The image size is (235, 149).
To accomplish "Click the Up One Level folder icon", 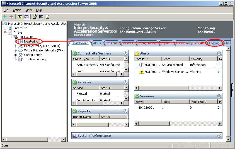I will click(20, 17).
